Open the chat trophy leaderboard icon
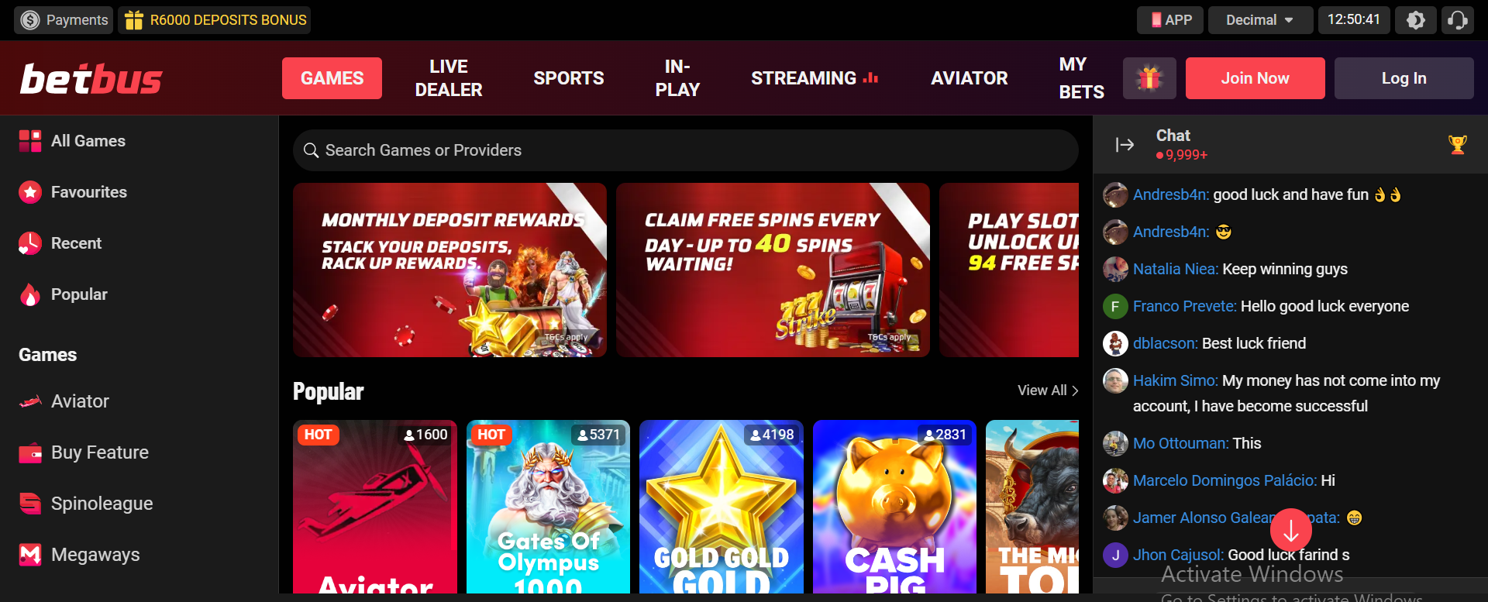 tap(1457, 145)
